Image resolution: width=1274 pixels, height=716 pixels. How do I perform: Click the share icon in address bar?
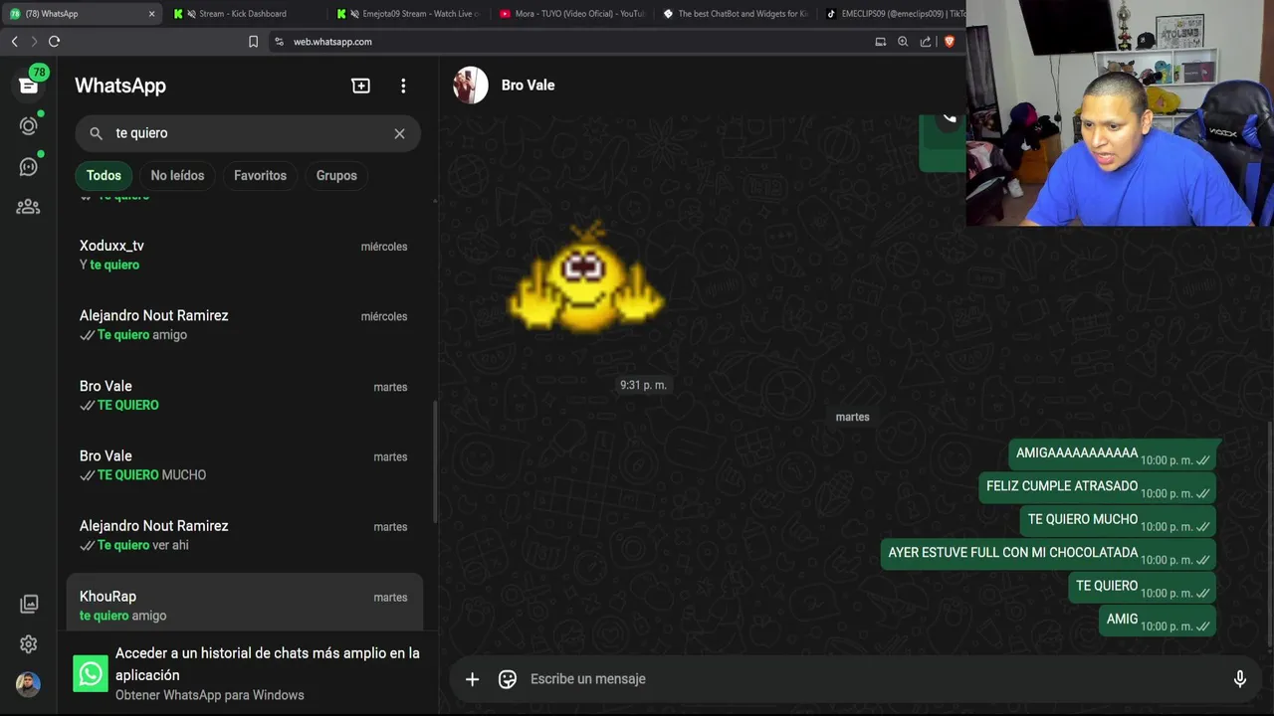(x=926, y=42)
